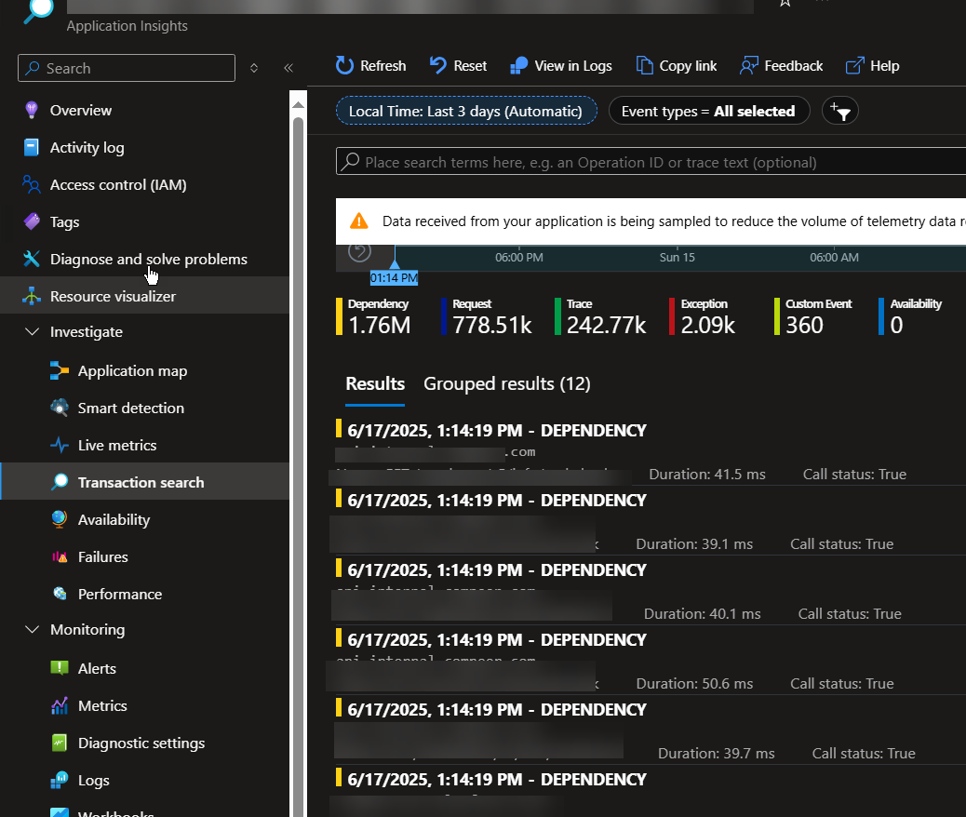Open the Availability section
The image size is (966, 817).
click(x=114, y=520)
